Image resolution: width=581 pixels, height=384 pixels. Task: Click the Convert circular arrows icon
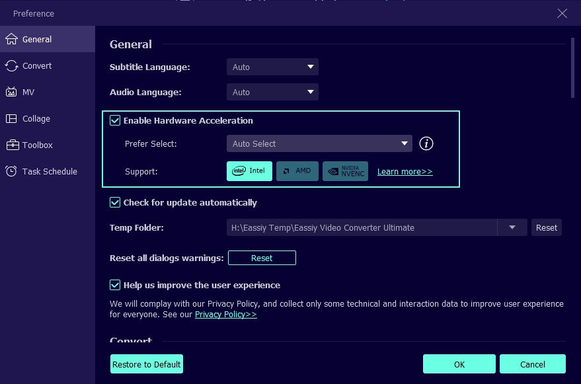[11, 65]
